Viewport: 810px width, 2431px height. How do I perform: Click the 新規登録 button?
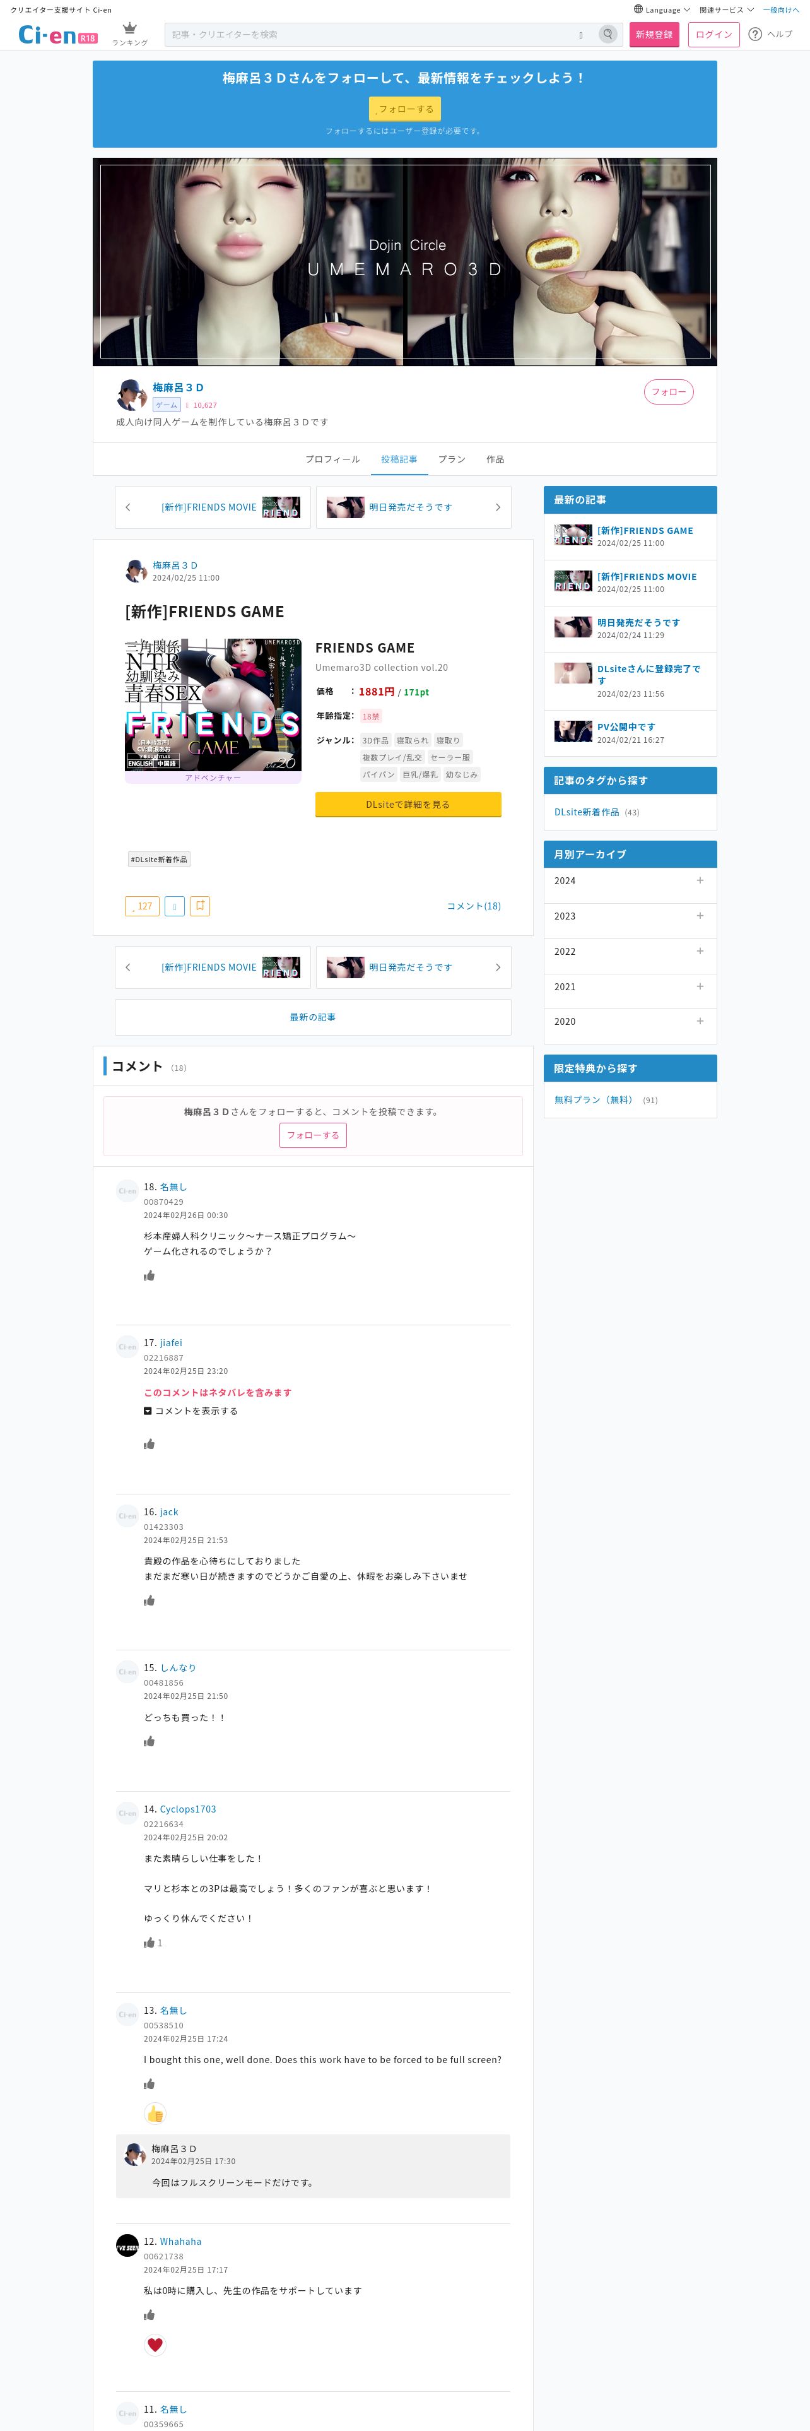click(654, 35)
